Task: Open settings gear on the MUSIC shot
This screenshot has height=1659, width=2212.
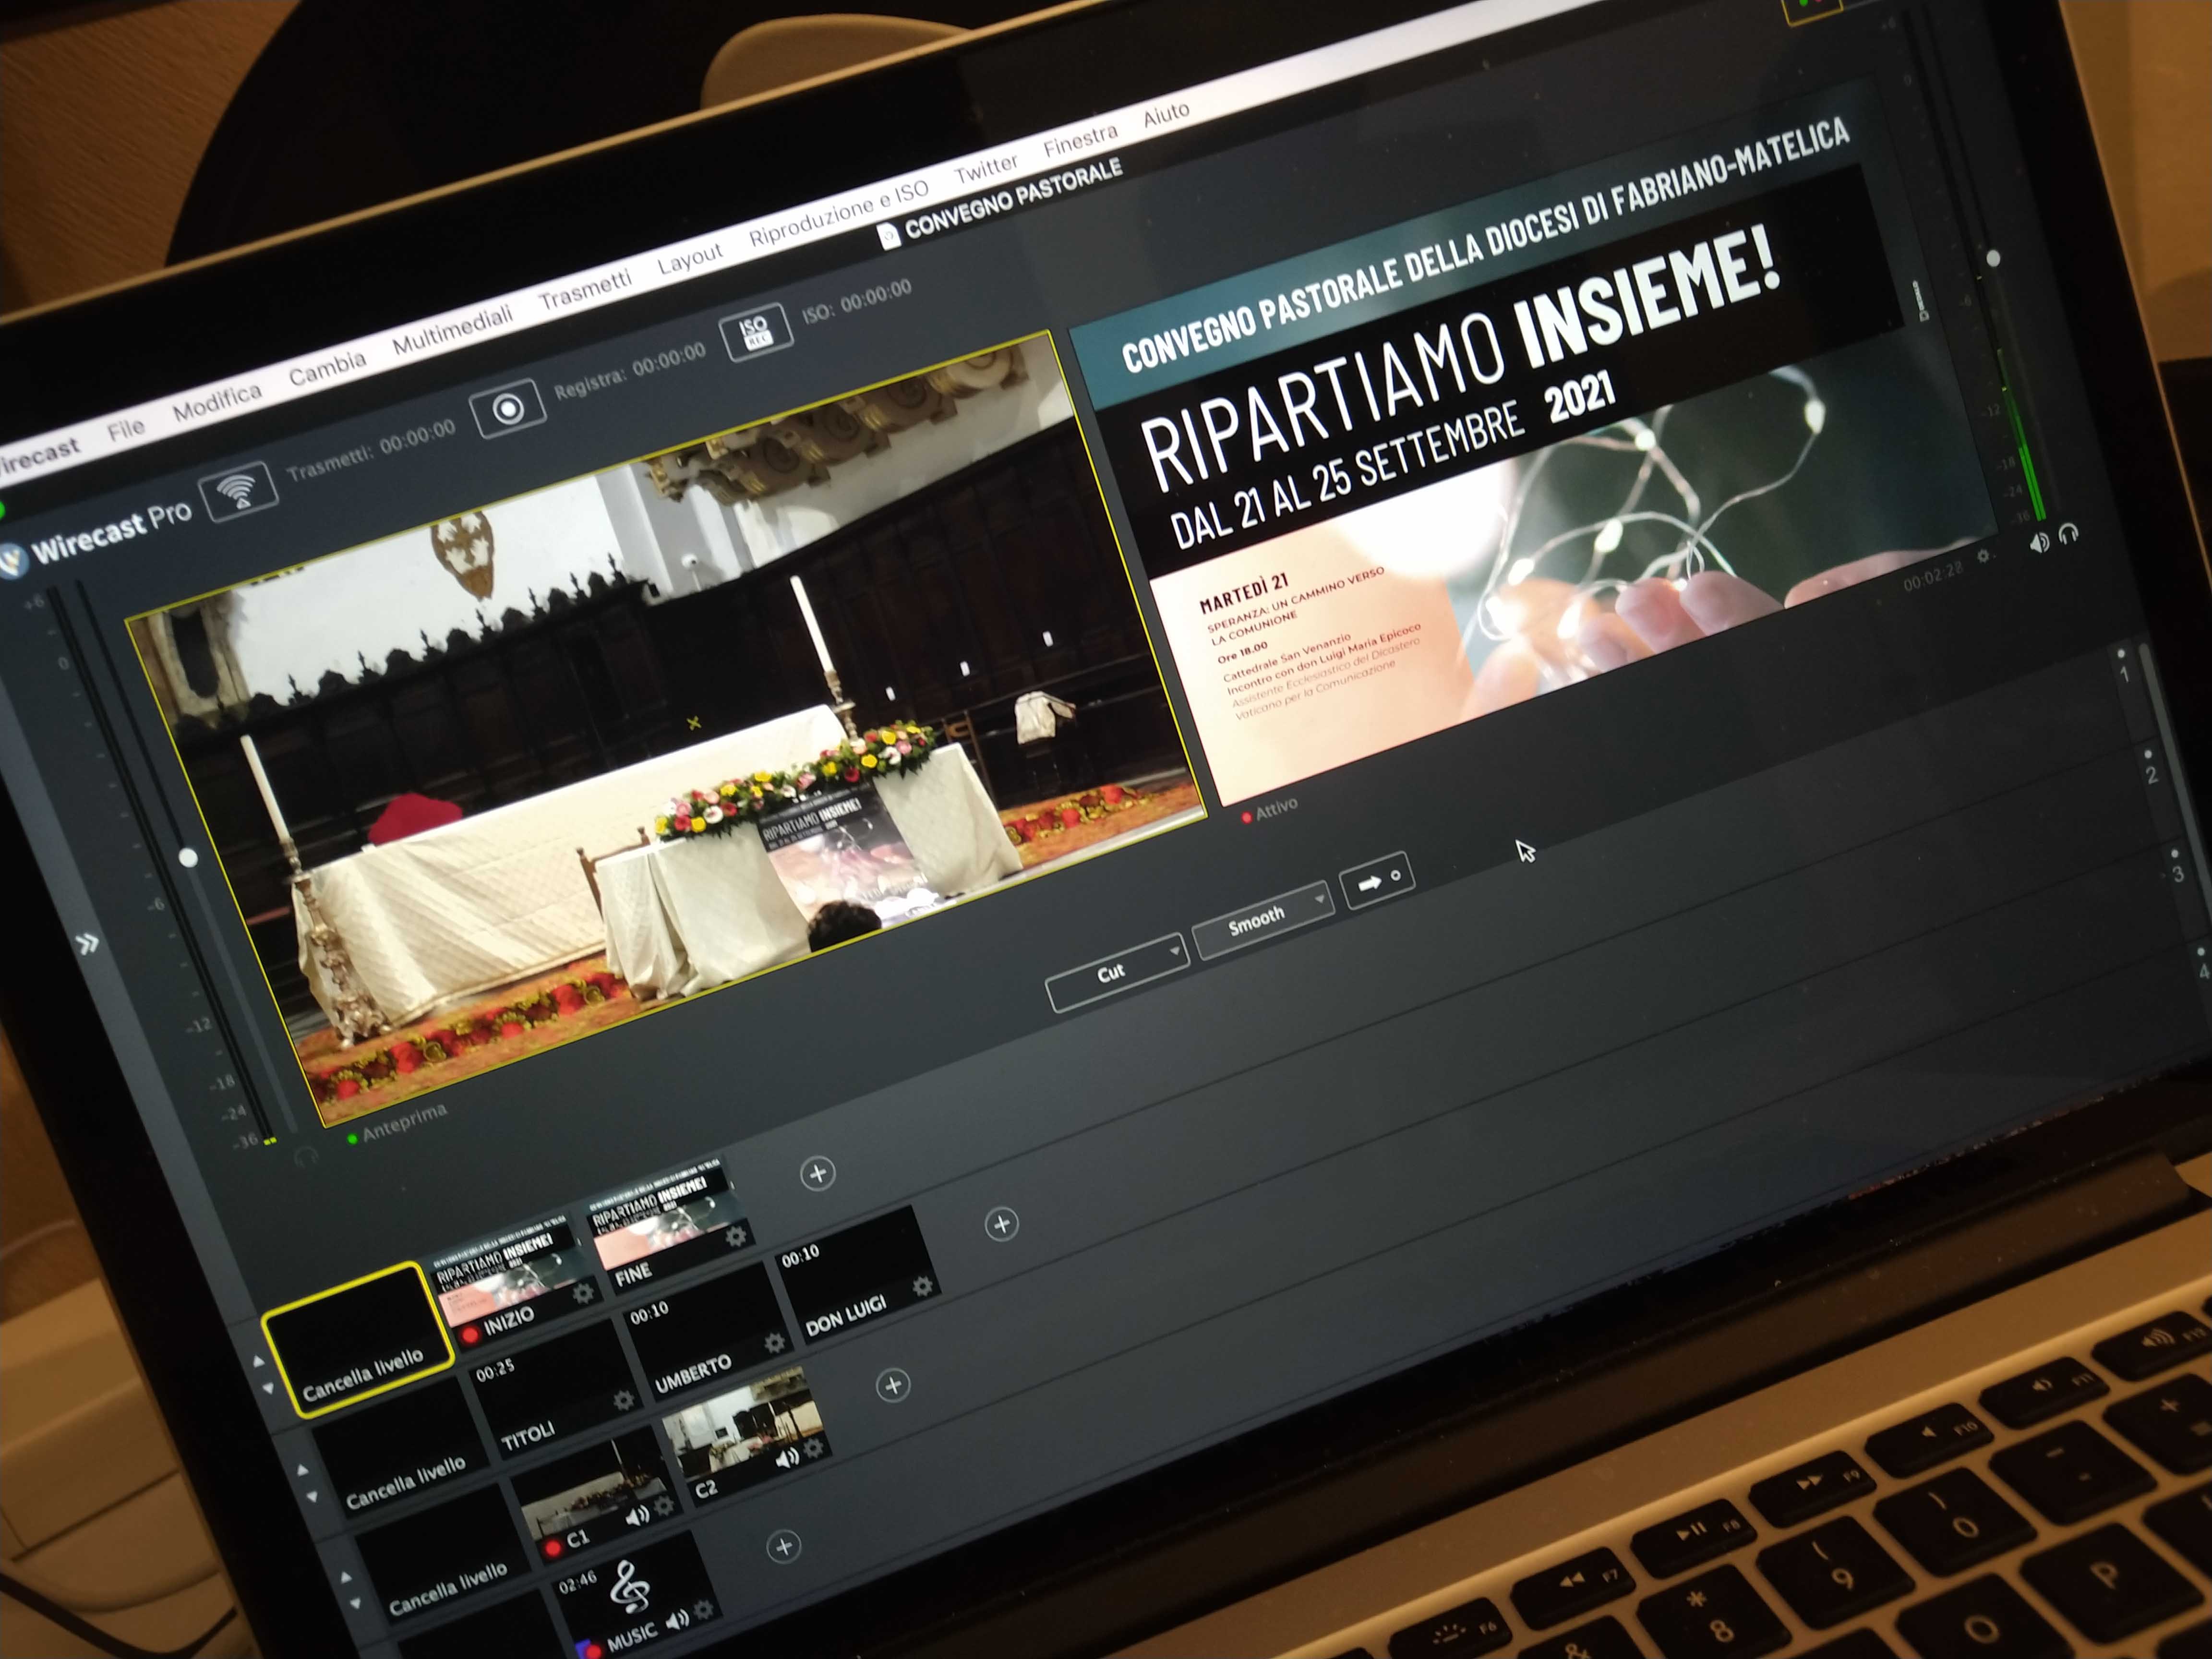Action: pos(704,1608)
